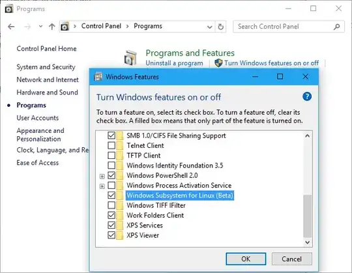This screenshot has height=273, width=352.
Task: Click the back arrow in Programs window
Action: click(x=11, y=27)
